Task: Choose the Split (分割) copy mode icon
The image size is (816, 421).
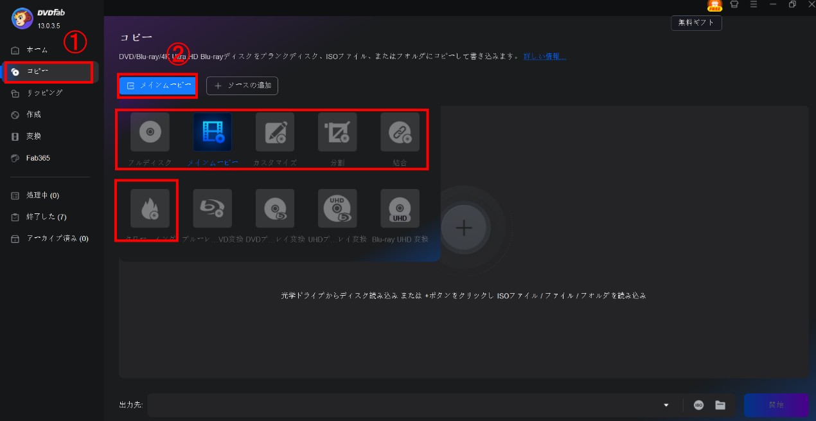Action: 337,132
